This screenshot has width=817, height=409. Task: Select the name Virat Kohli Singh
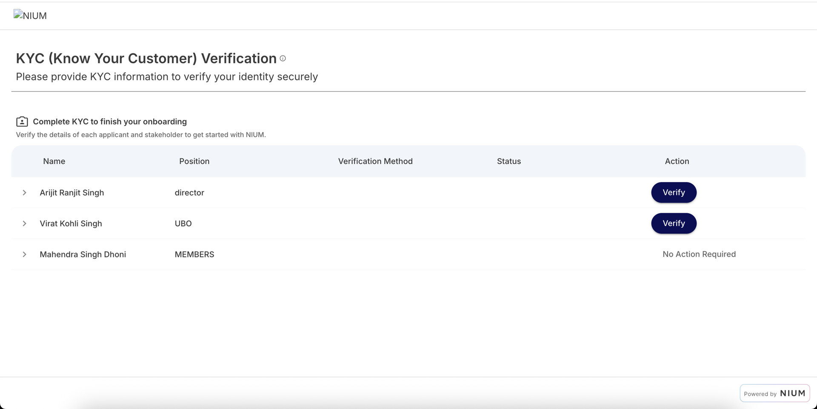click(x=71, y=223)
